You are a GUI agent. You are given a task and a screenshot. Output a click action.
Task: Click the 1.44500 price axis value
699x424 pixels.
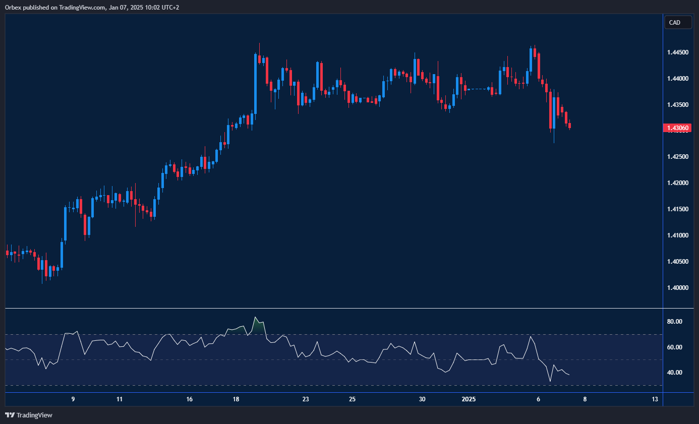coord(678,52)
